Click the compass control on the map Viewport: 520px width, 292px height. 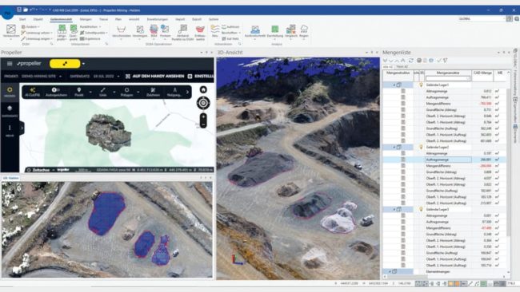203,103
